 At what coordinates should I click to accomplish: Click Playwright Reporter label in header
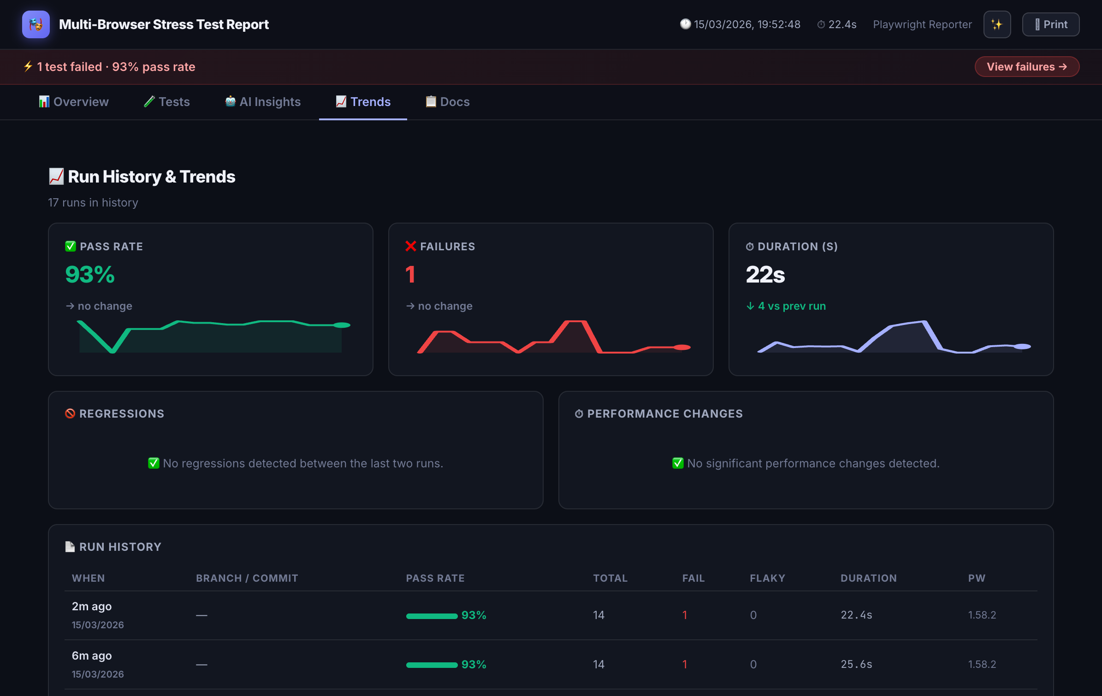point(922,24)
